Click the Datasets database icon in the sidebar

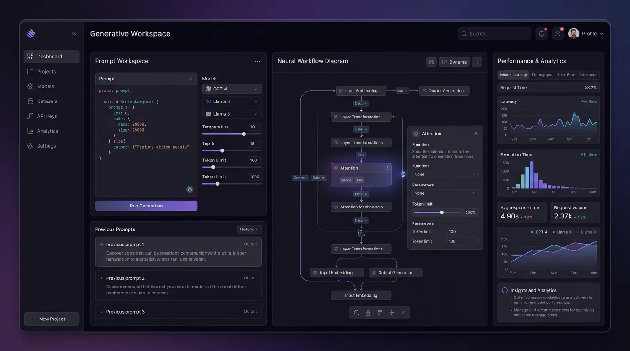click(x=31, y=101)
